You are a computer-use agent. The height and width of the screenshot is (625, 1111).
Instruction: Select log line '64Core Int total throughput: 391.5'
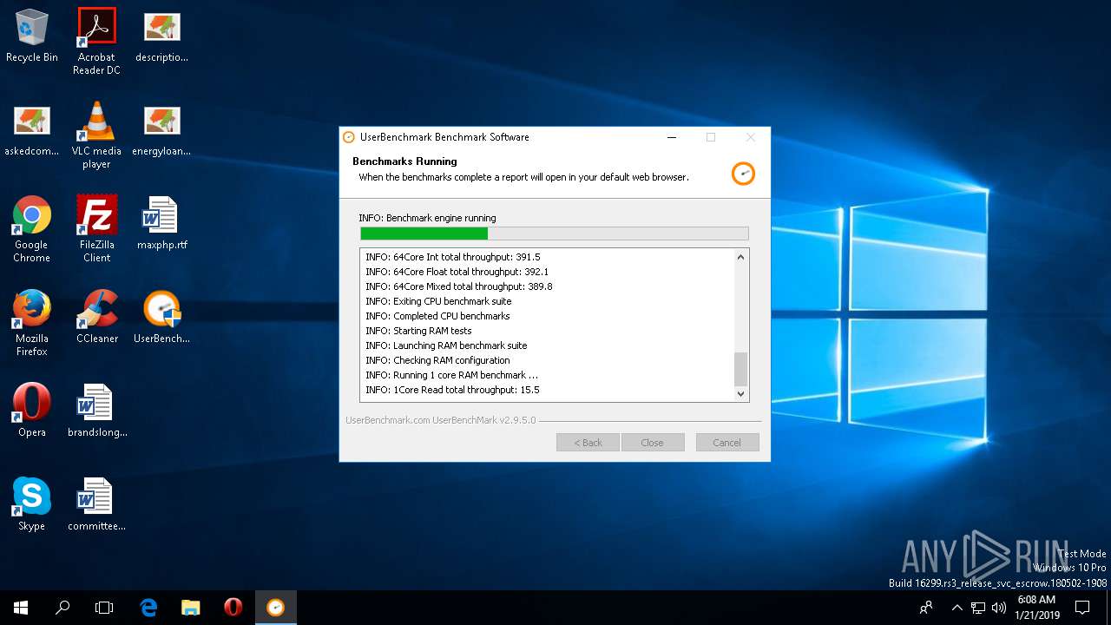[x=453, y=257]
